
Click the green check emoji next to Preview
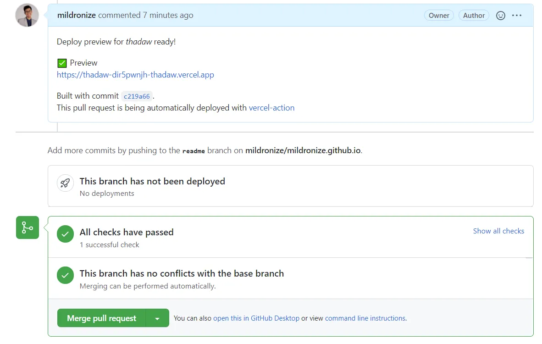pos(62,63)
